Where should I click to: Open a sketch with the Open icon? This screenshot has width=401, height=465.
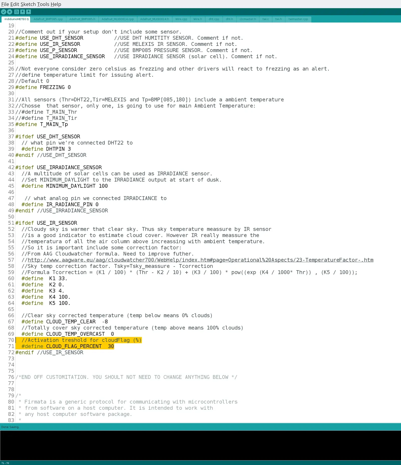coord(23,12)
